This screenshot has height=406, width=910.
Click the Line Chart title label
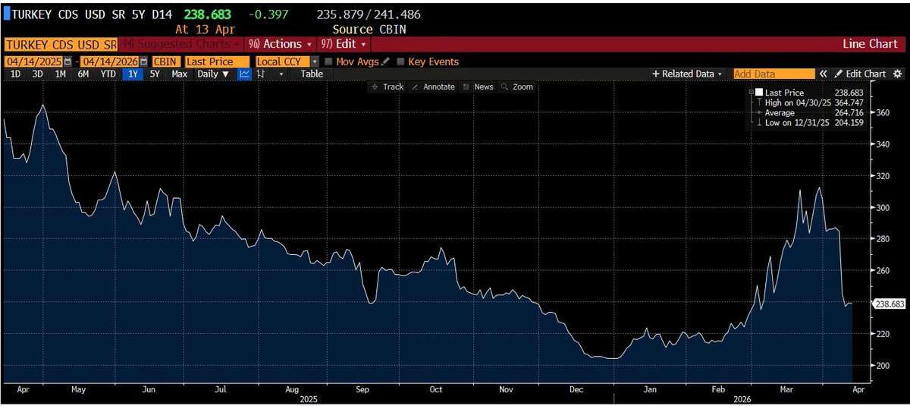(870, 44)
